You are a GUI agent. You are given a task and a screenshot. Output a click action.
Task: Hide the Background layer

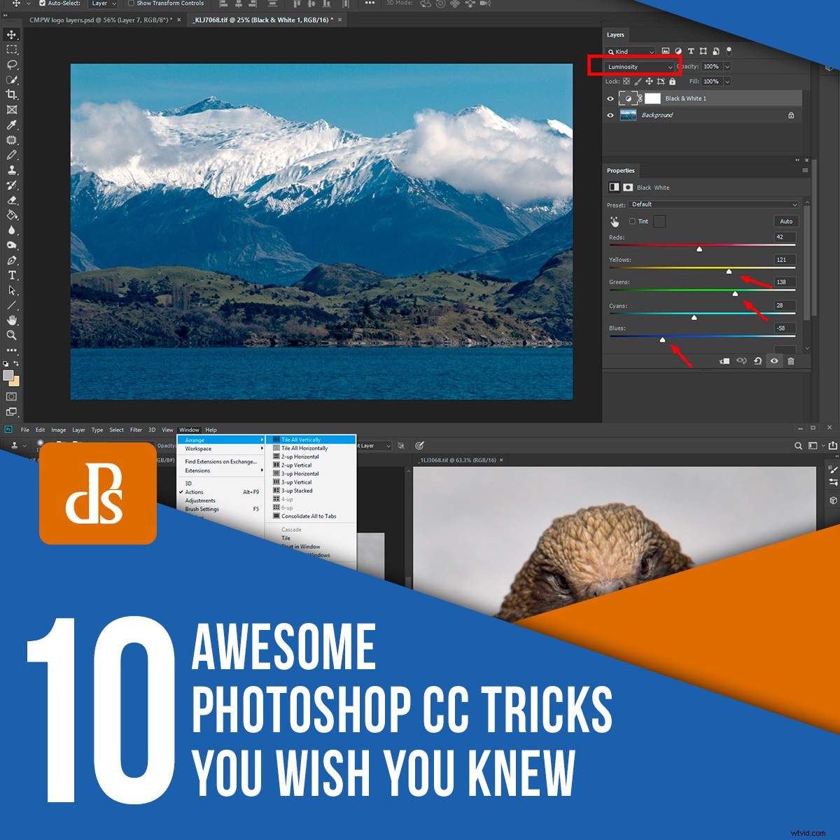(x=610, y=114)
